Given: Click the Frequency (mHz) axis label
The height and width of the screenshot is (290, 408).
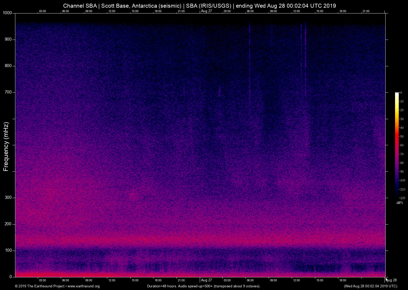Looking at the screenshot, I should pos(6,147).
